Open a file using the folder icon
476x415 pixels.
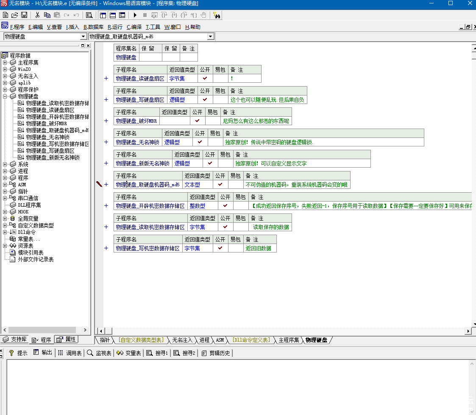pos(14,15)
